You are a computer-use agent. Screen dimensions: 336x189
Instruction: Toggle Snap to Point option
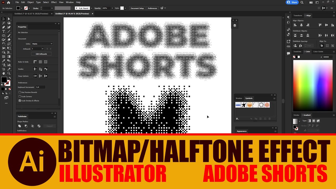point(35,76)
